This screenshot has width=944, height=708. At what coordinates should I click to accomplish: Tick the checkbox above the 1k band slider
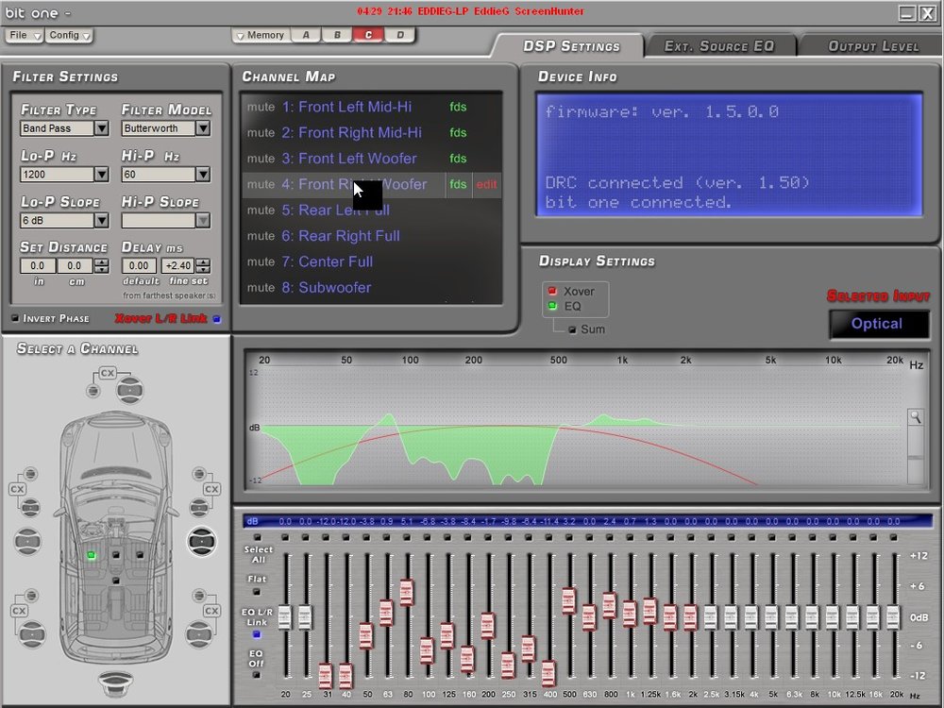click(630, 537)
